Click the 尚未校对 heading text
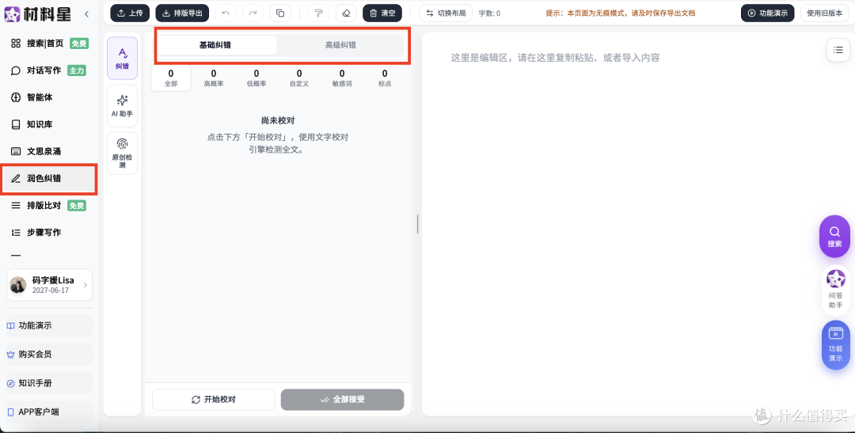This screenshot has height=433, width=855. [x=278, y=120]
